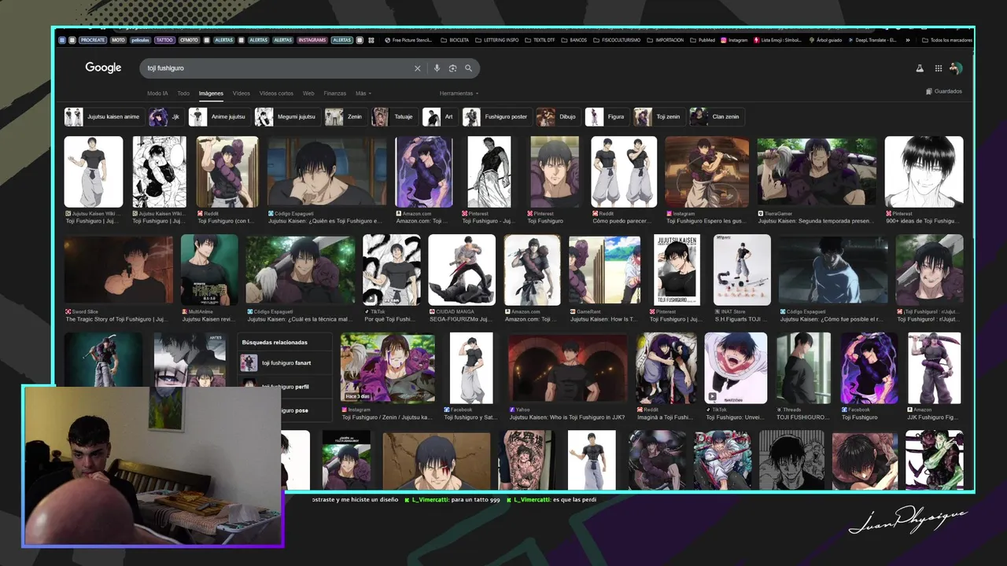Image resolution: width=1007 pixels, height=566 pixels.
Task: Switch to the Web results tab
Action: (x=308, y=94)
